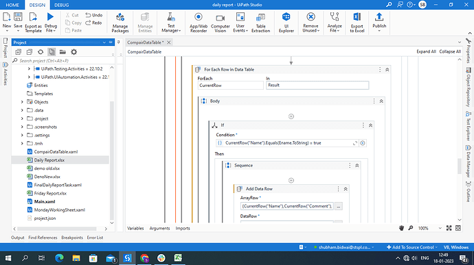
Task: Collapse For Each Row in Data Table activity
Action: (387, 70)
